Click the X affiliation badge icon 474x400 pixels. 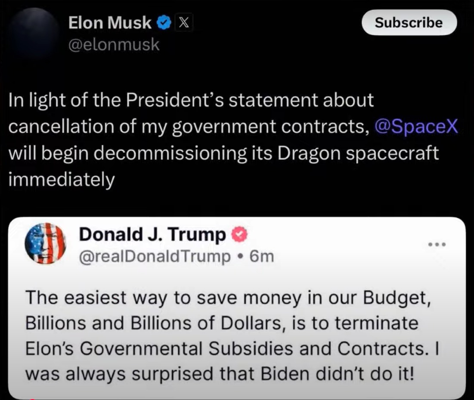point(184,23)
